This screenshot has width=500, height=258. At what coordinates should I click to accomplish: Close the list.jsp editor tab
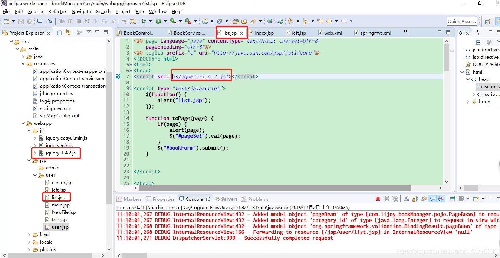241,33
